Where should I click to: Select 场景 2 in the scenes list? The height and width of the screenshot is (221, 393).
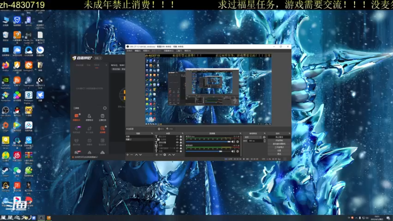click(140, 139)
